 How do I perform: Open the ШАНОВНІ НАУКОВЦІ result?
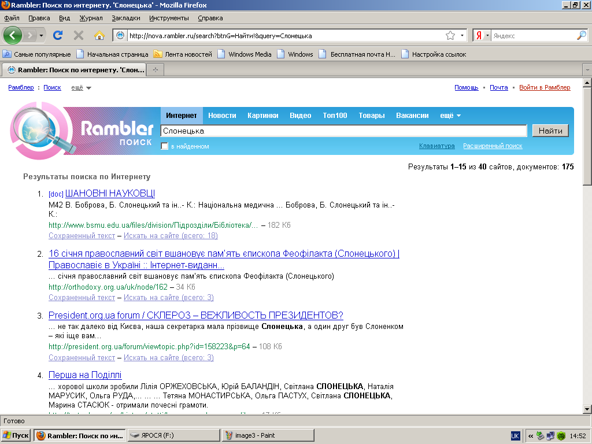[110, 193]
